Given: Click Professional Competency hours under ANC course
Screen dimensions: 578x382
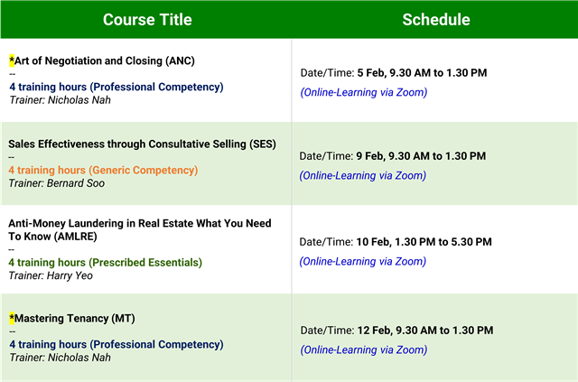Looking at the screenshot, I should pos(117,87).
